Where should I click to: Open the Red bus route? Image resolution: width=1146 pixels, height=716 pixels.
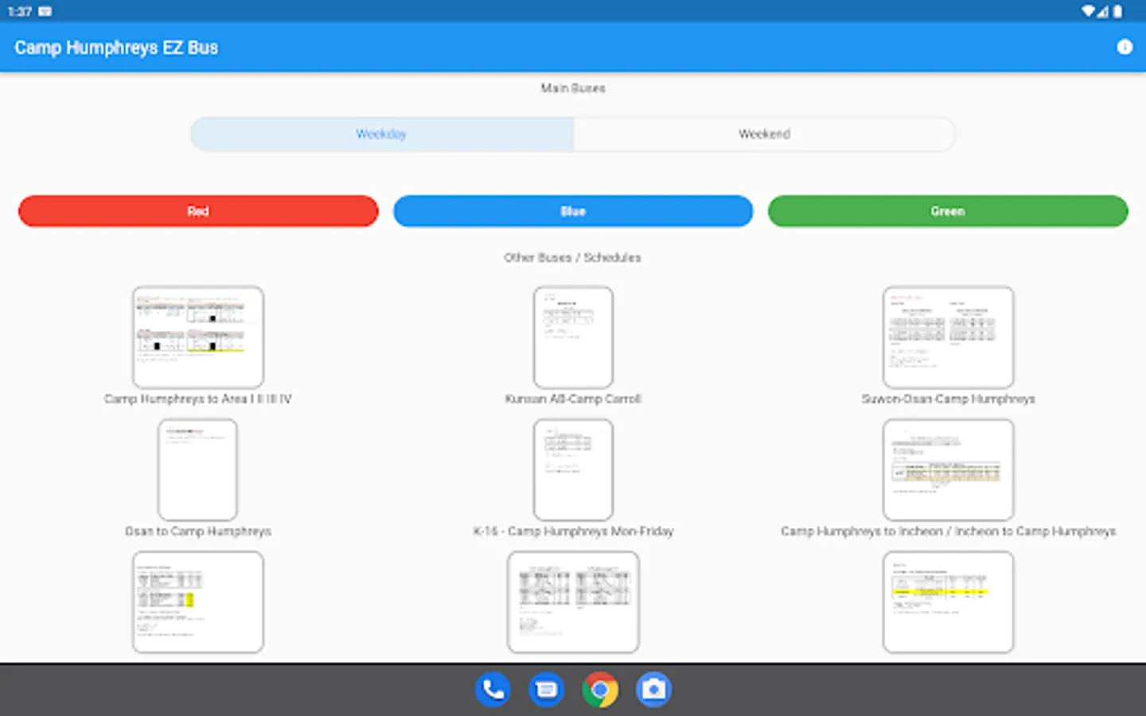coord(198,211)
